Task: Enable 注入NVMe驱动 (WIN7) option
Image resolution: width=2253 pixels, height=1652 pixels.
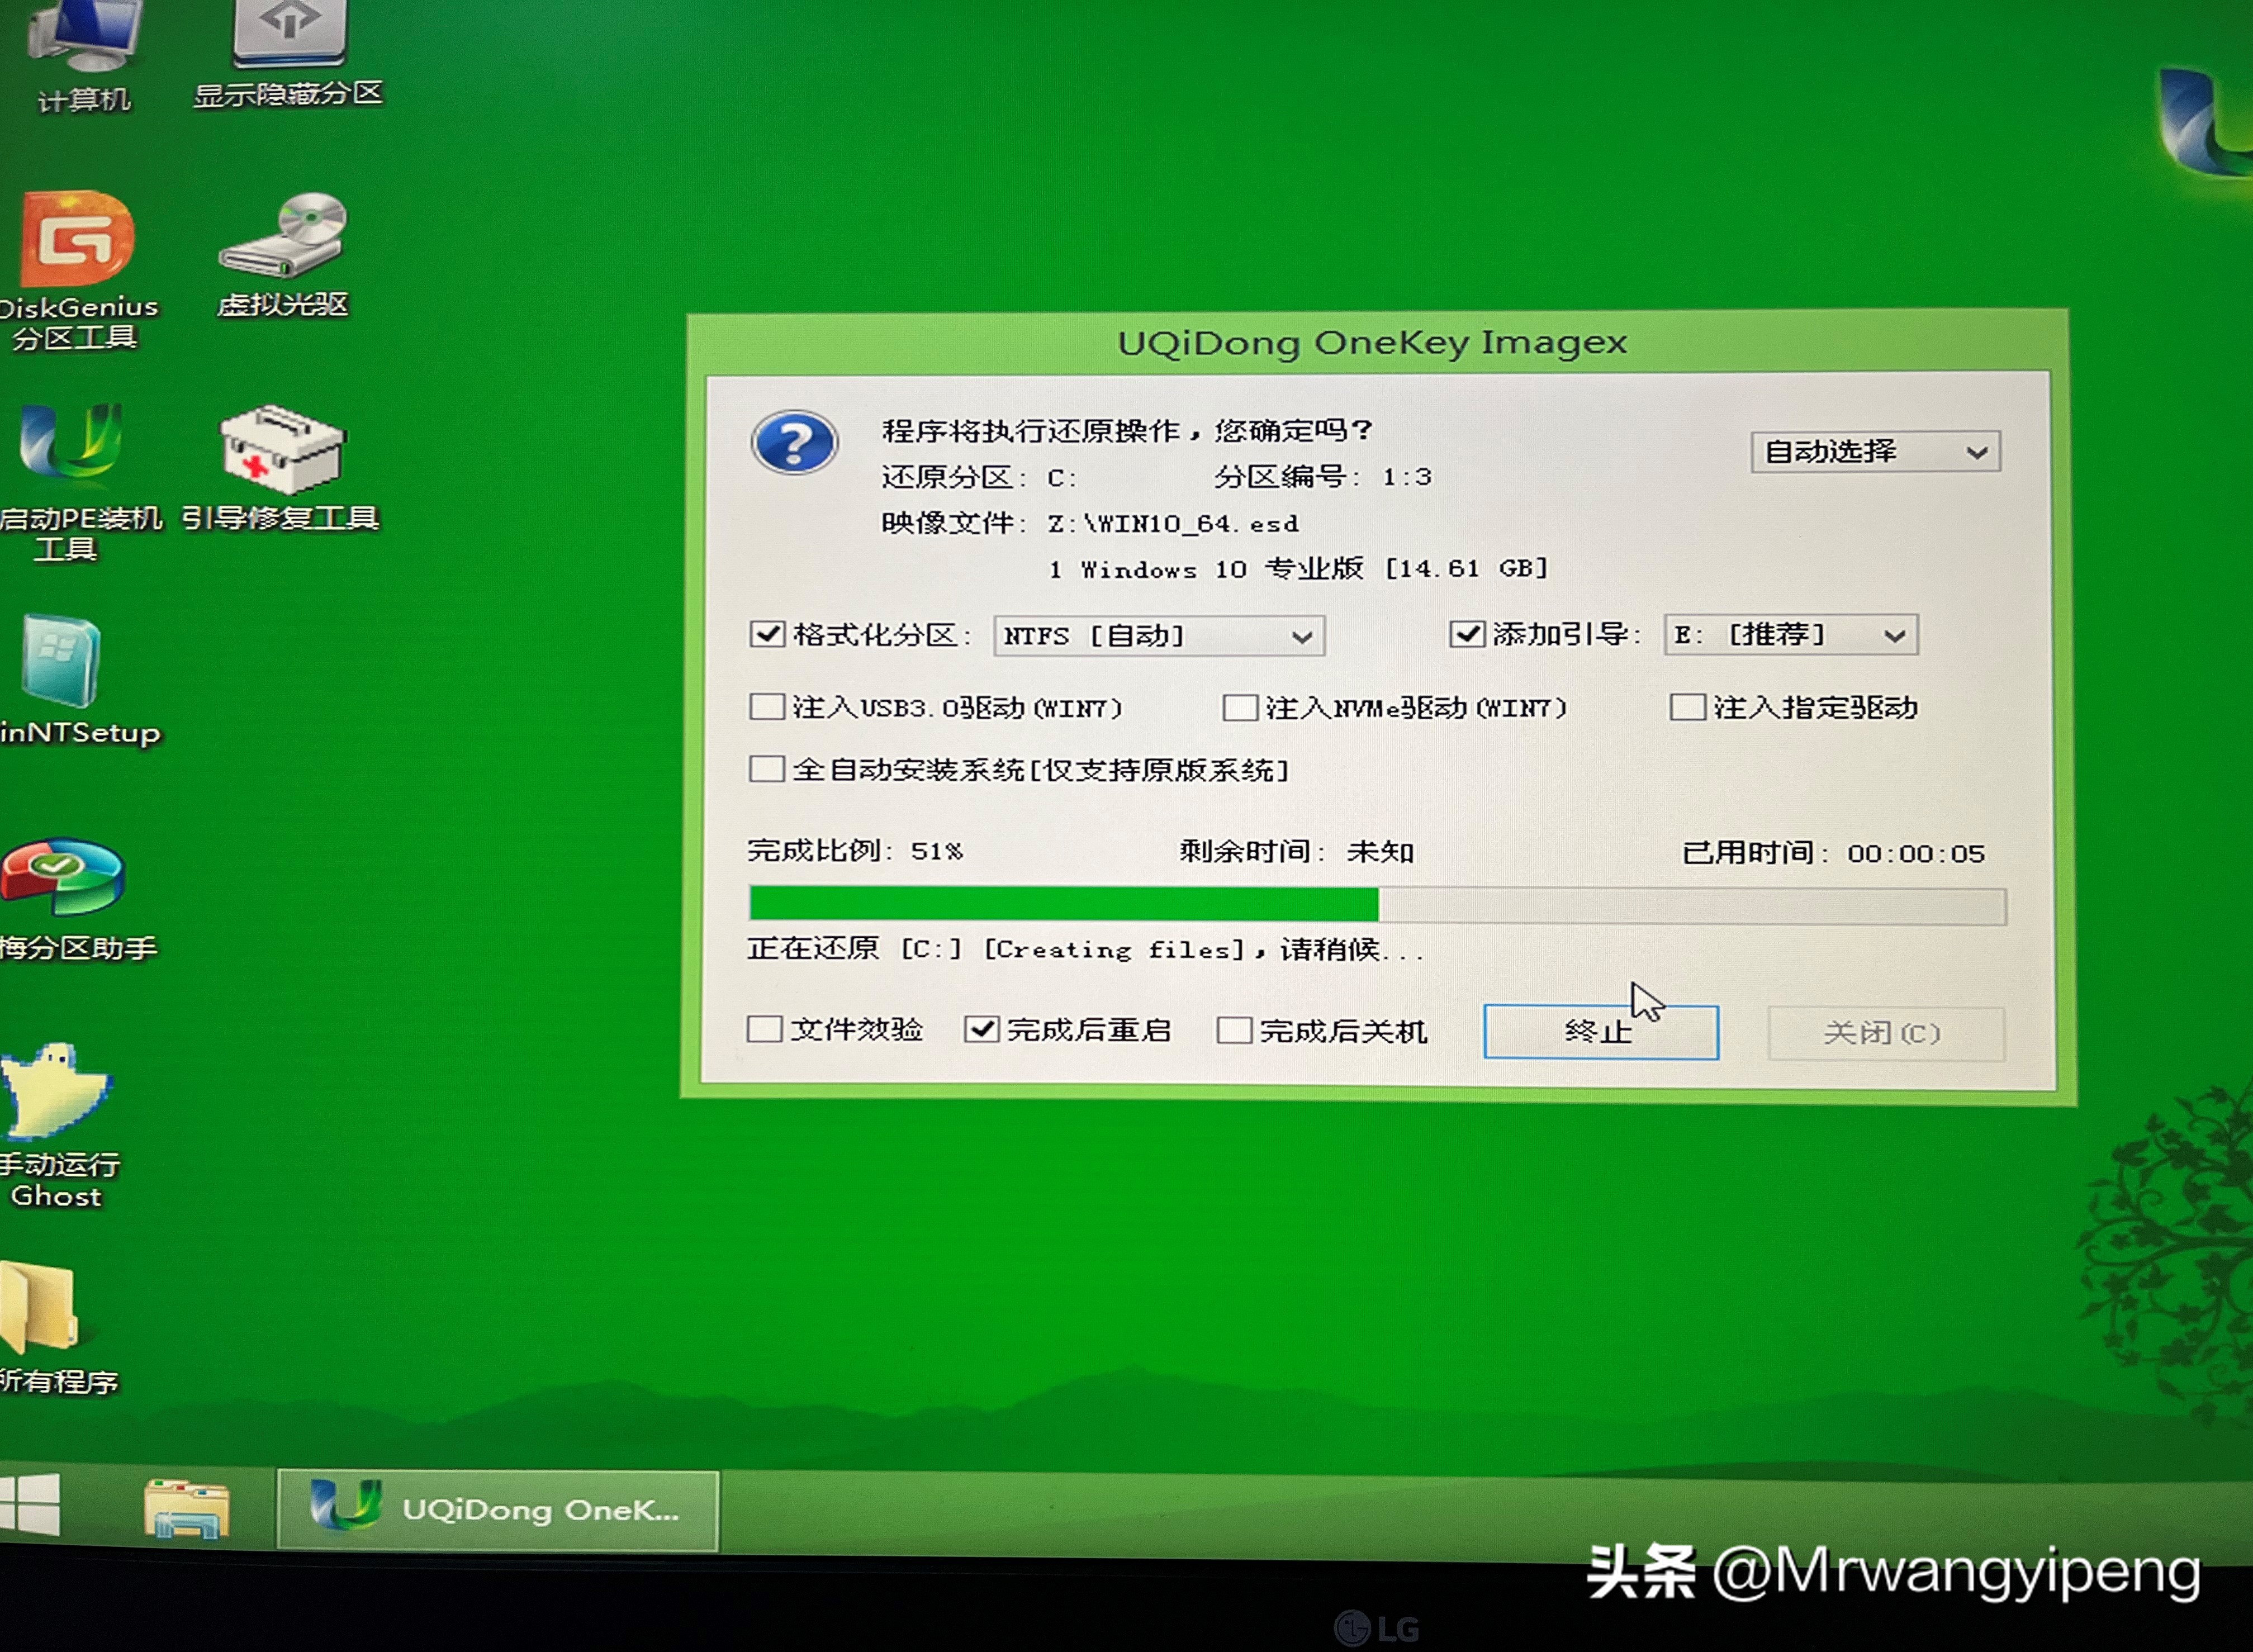Action: point(1240,707)
